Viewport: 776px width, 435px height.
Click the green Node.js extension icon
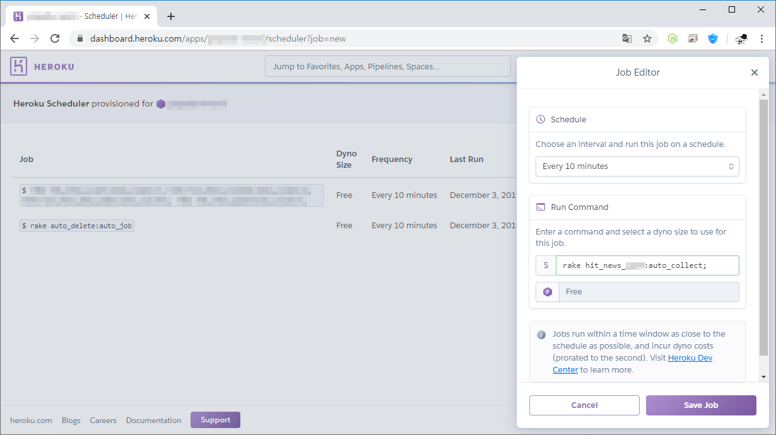coord(673,38)
